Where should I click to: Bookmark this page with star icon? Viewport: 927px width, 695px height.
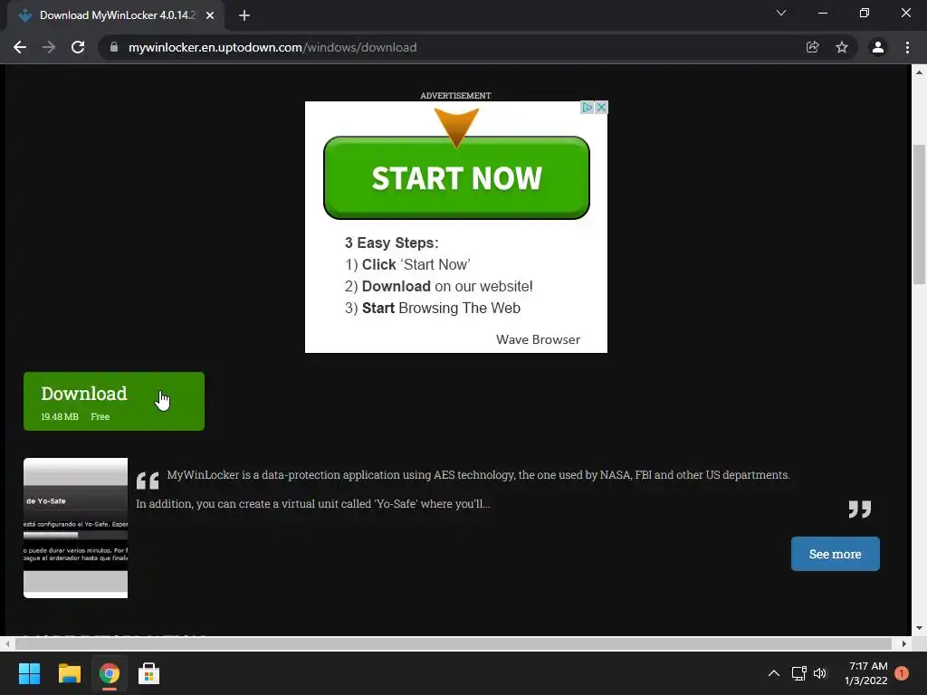tap(842, 47)
